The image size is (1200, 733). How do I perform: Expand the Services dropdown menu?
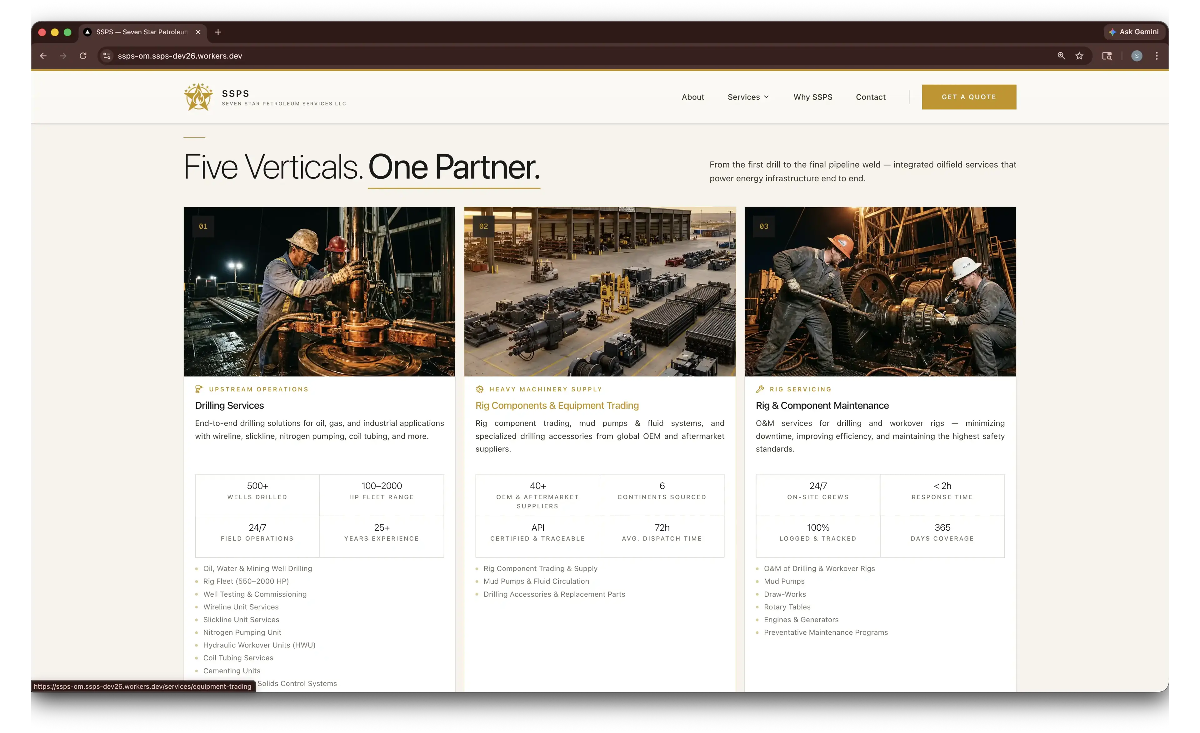coord(748,97)
